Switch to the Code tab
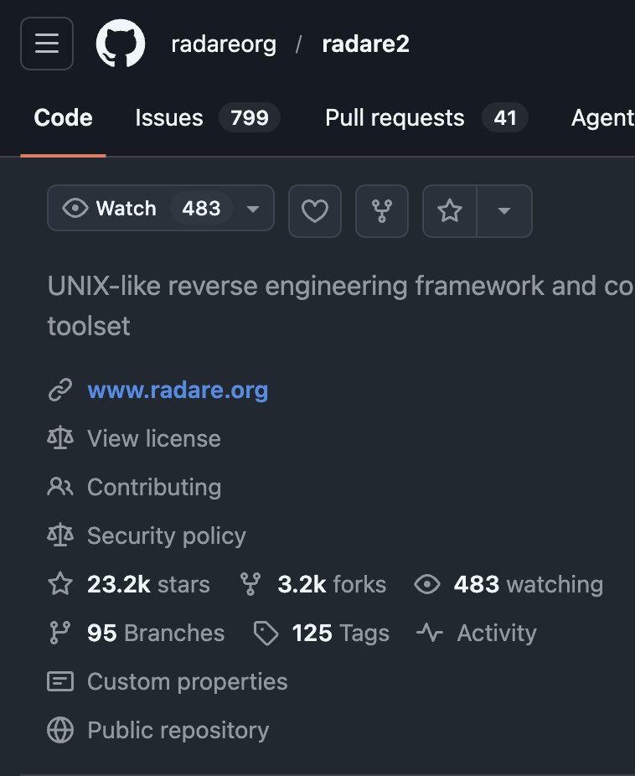This screenshot has width=635, height=776. [63, 118]
